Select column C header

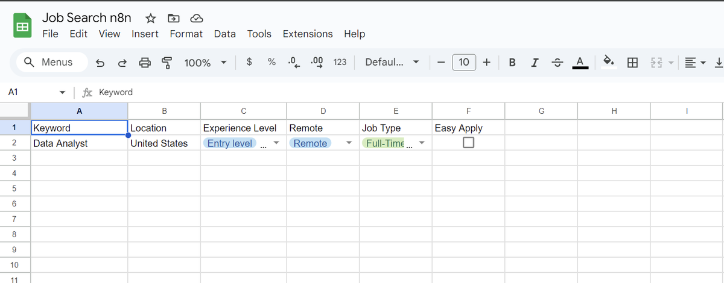(x=243, y=111)
